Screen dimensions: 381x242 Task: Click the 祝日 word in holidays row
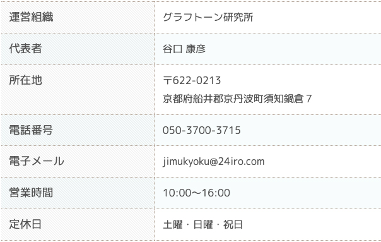coord(233,224)
